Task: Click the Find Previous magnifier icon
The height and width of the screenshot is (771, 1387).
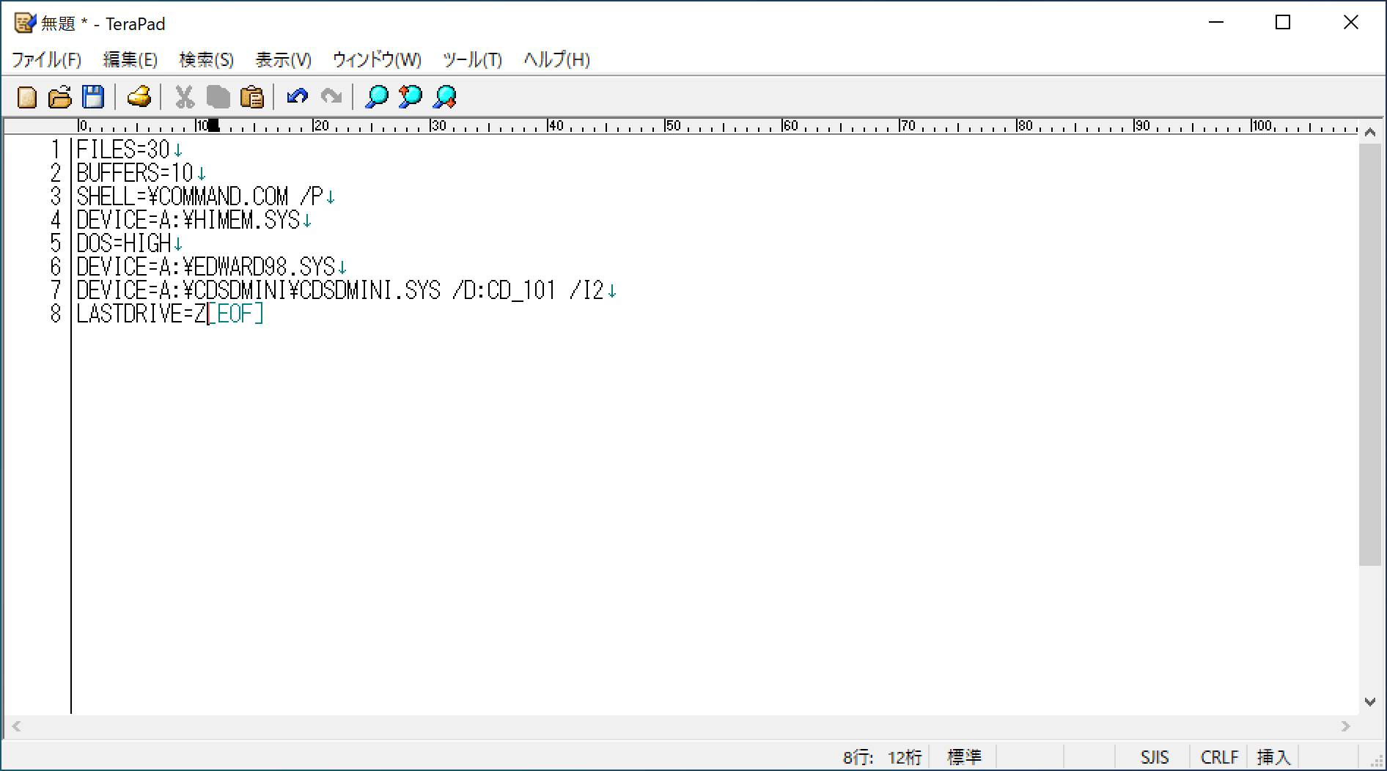Action: tap(410, 97)
